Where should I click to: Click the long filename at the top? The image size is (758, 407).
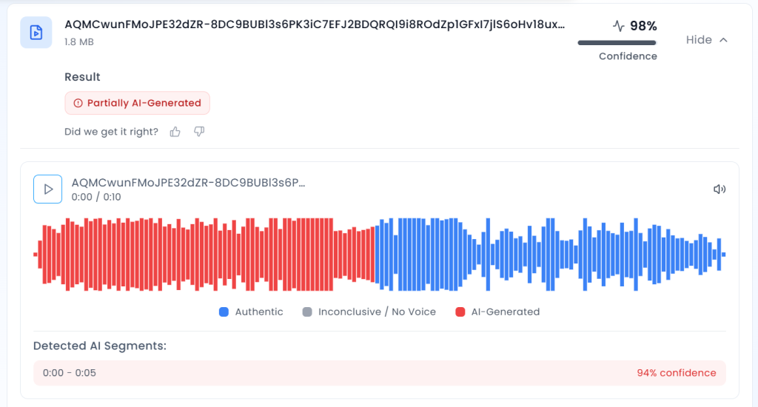tap(315, 24)
